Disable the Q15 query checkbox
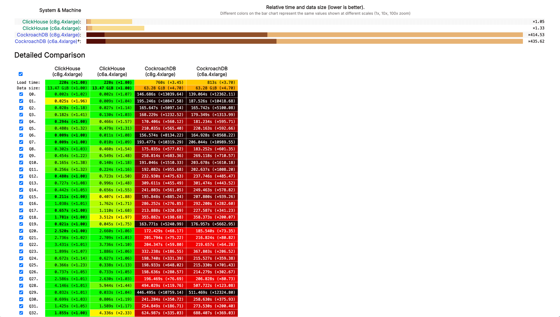This screenshot has height=317, width=560. [x=21, y=197]
